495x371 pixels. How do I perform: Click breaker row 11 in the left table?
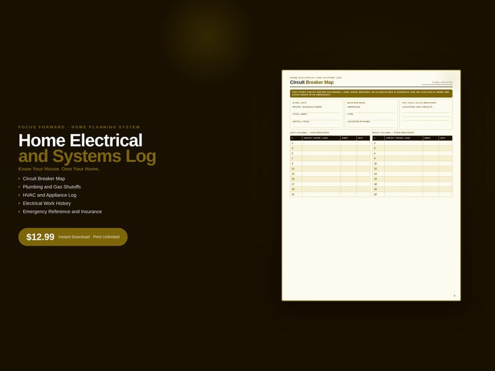tap(330, 169)
